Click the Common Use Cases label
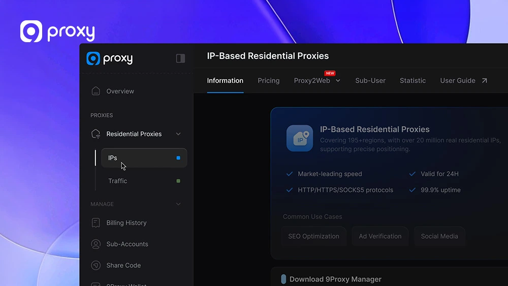 (x=312, y=217)
